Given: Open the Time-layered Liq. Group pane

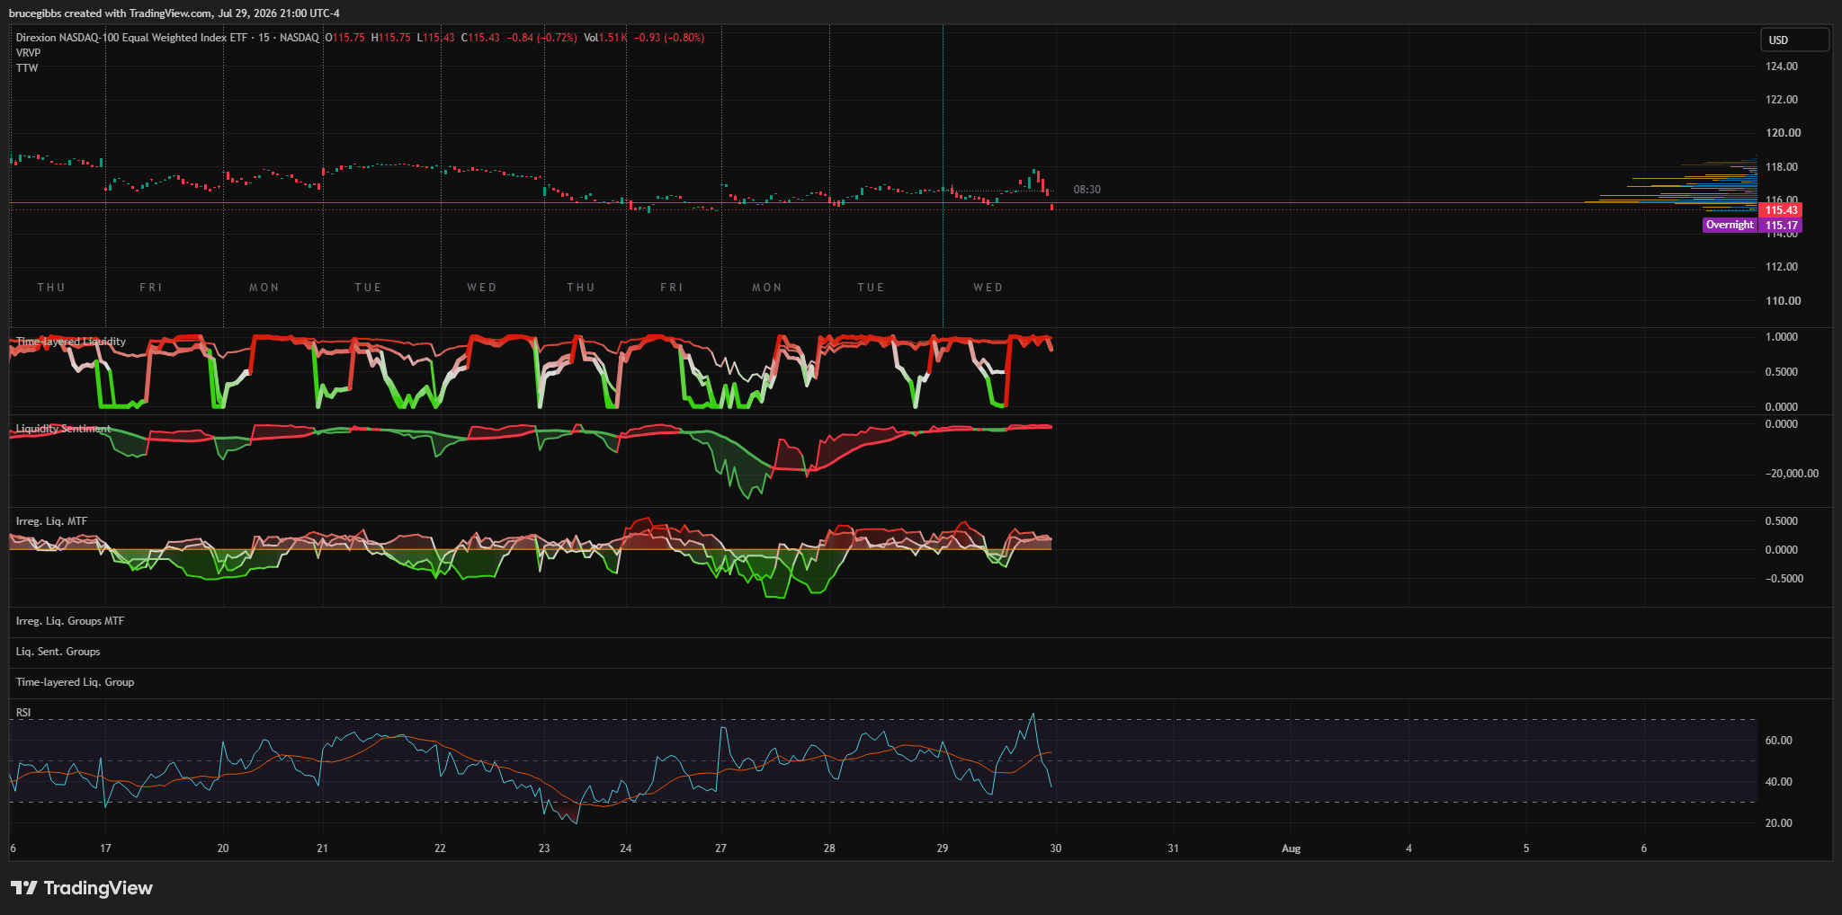Looking at the screenshot, I should click(75, 682).
